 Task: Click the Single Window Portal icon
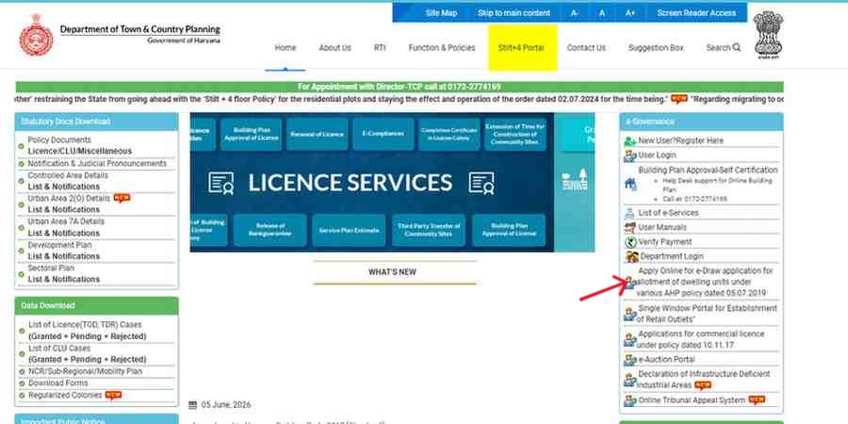[x=629, y=314]
